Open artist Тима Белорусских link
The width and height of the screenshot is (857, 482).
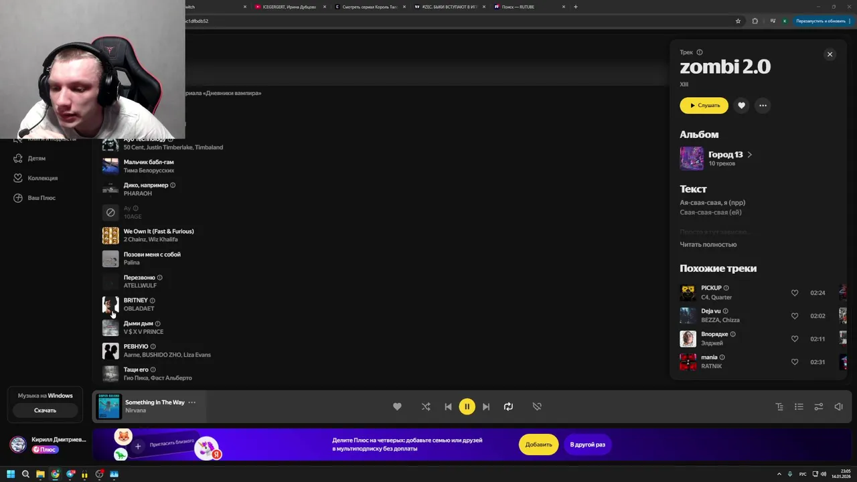click(149, 171)
